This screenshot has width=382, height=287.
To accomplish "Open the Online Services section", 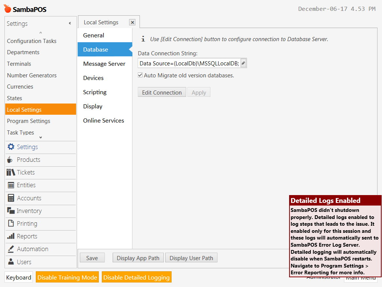I will 105,120.
